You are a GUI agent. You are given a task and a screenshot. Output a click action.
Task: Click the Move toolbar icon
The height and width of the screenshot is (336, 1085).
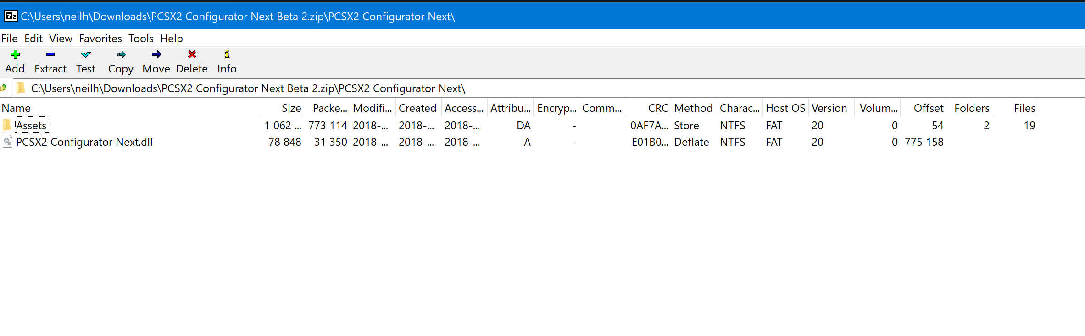tap(156, 55)
